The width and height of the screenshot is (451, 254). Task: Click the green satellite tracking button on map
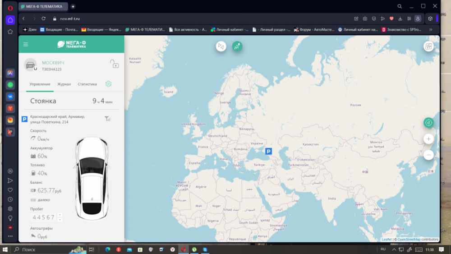coord(237,46)
